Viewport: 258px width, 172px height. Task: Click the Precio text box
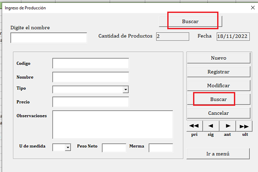tap(91, 102)
